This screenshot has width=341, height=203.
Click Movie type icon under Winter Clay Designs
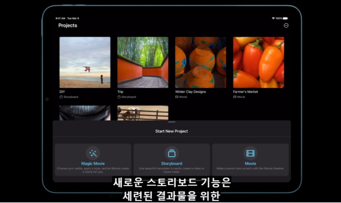[177, 97]
